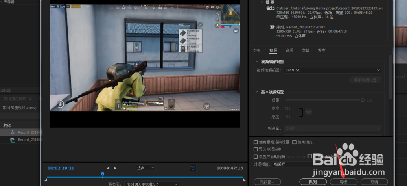Viewport: 407px width, 186px height.
Task: Click the 声像器 panel label
Action: point(9,2)
